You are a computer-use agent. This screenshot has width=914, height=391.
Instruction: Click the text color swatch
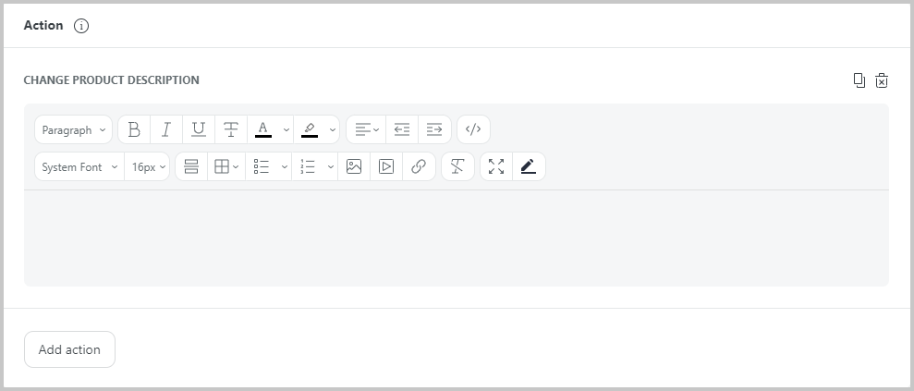click(x=262, y=130)
